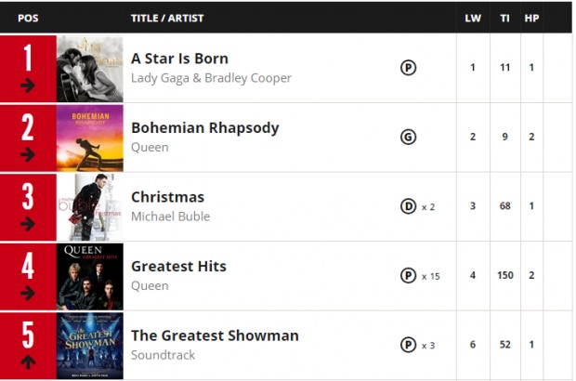Click the Gold certification icon for Bohemian Rhapsody

point(408,137)
